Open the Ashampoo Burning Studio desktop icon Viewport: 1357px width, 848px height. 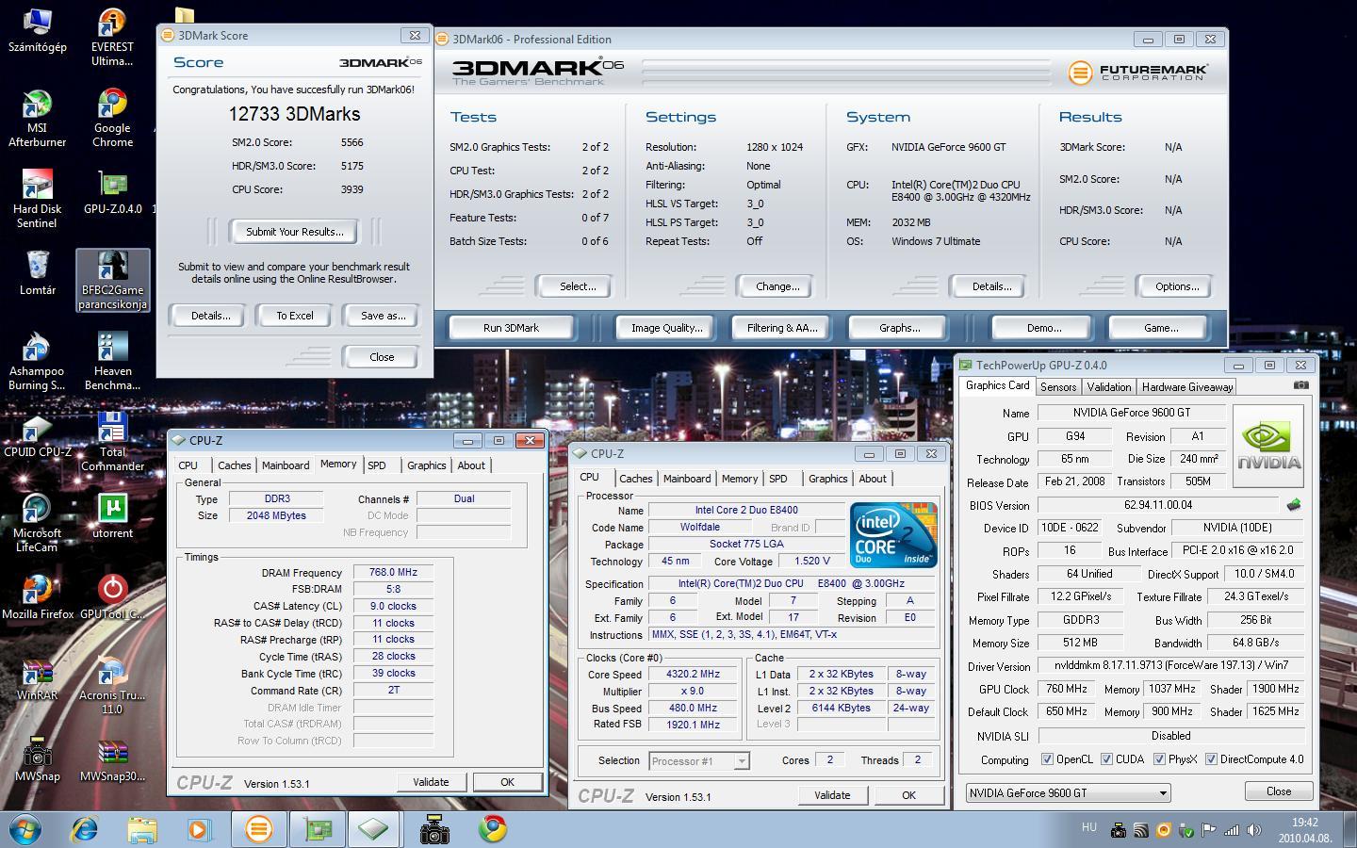pos(37,362)
